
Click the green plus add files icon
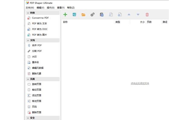pyautogui.click(x=65, y=15)
